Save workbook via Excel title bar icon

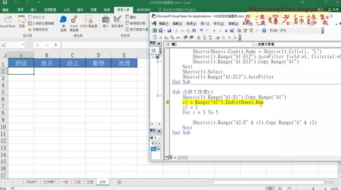[5, 3]
